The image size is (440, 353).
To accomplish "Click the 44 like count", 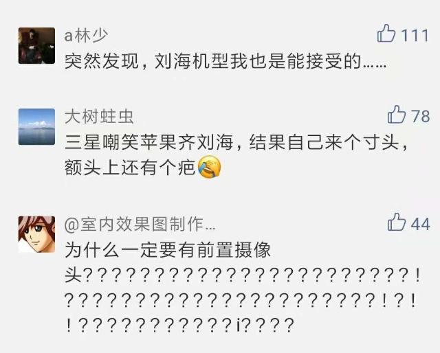I will 420,224.
